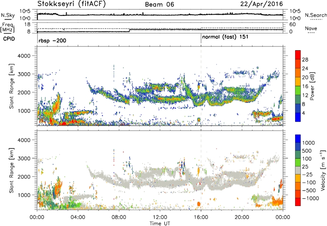This screenshot has width=327, height=226.
Task: Click the '-1000' tick on the Velocity colorbar
Action: (x=310, y=198)
